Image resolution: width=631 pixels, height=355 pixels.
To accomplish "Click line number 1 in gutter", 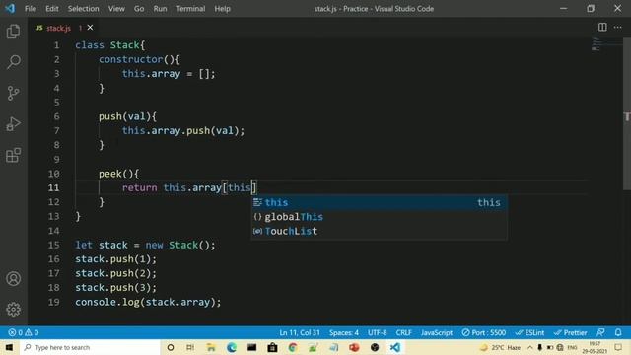I will 57,45.
